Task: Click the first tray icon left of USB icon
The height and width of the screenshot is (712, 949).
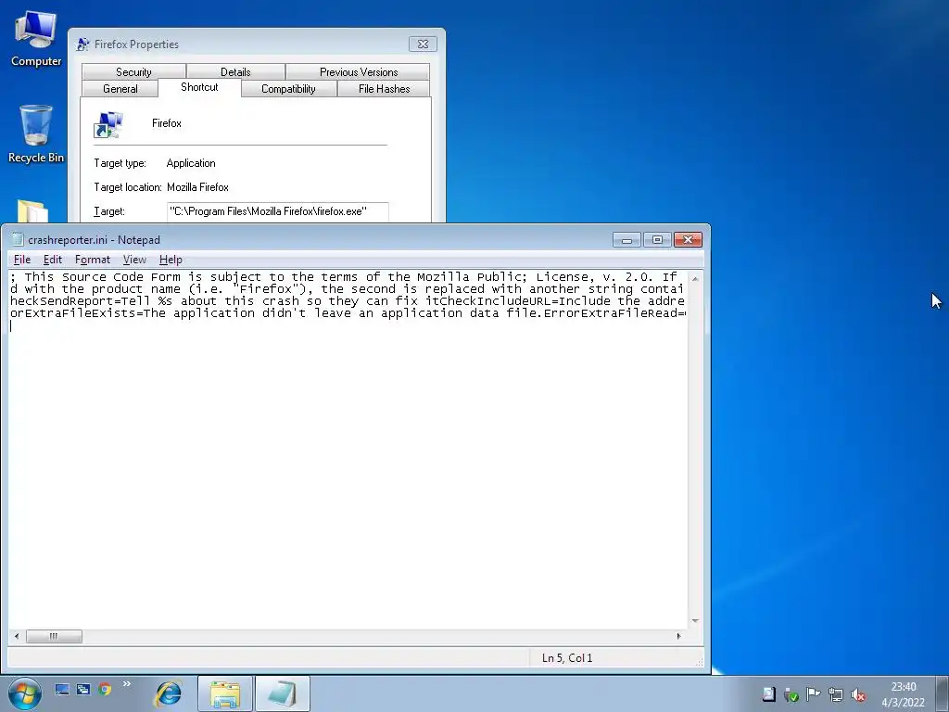Action: (x=768, y=694)
